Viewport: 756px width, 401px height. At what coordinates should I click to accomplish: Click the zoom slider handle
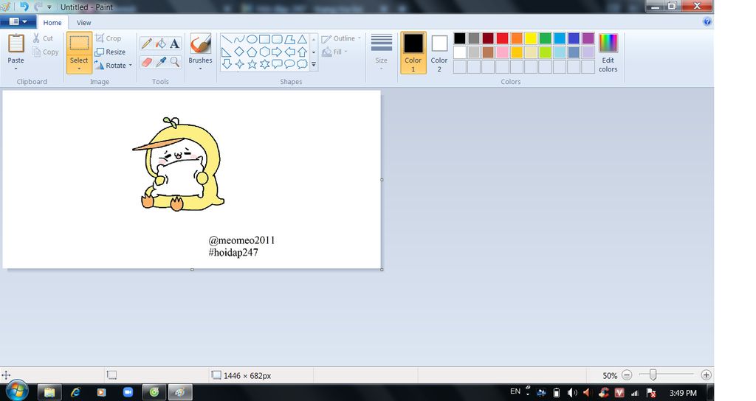coord(653,374)
